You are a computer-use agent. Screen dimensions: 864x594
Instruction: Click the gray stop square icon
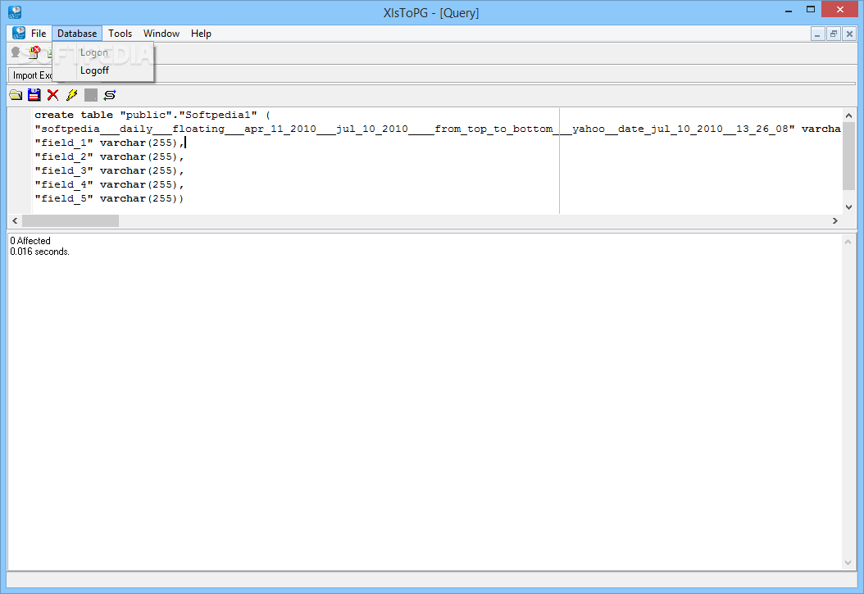point(91,95)
